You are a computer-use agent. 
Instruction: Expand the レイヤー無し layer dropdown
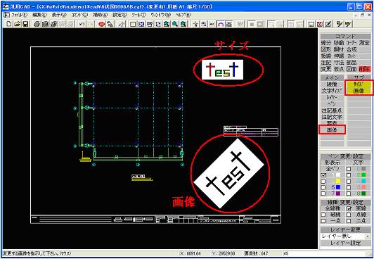[369, 236]
